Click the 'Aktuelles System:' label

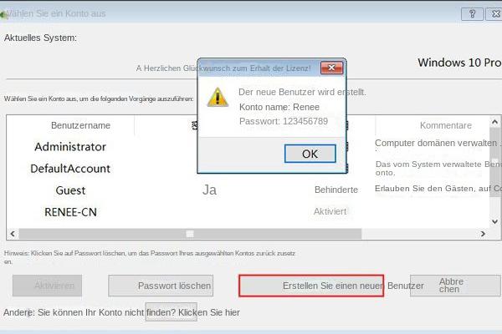click(x=40, y=38)
